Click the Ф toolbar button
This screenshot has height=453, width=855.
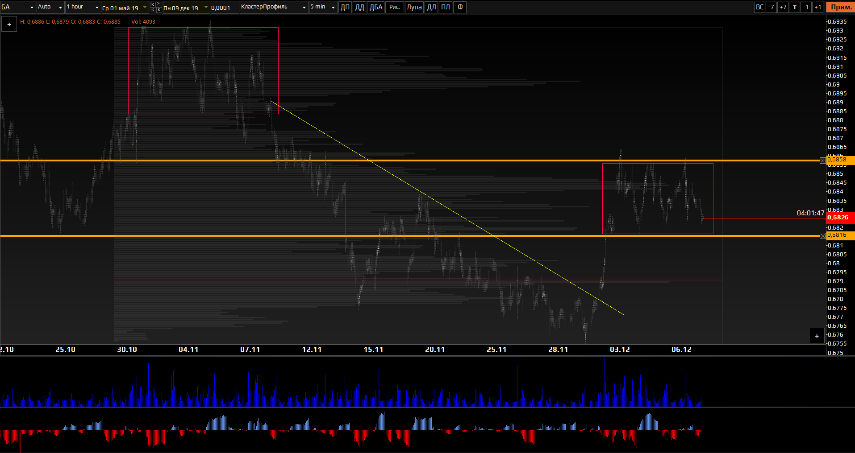460,7
